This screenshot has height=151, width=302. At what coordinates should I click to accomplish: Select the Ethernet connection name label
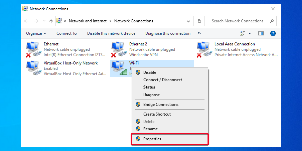click(x=51, y=44)
